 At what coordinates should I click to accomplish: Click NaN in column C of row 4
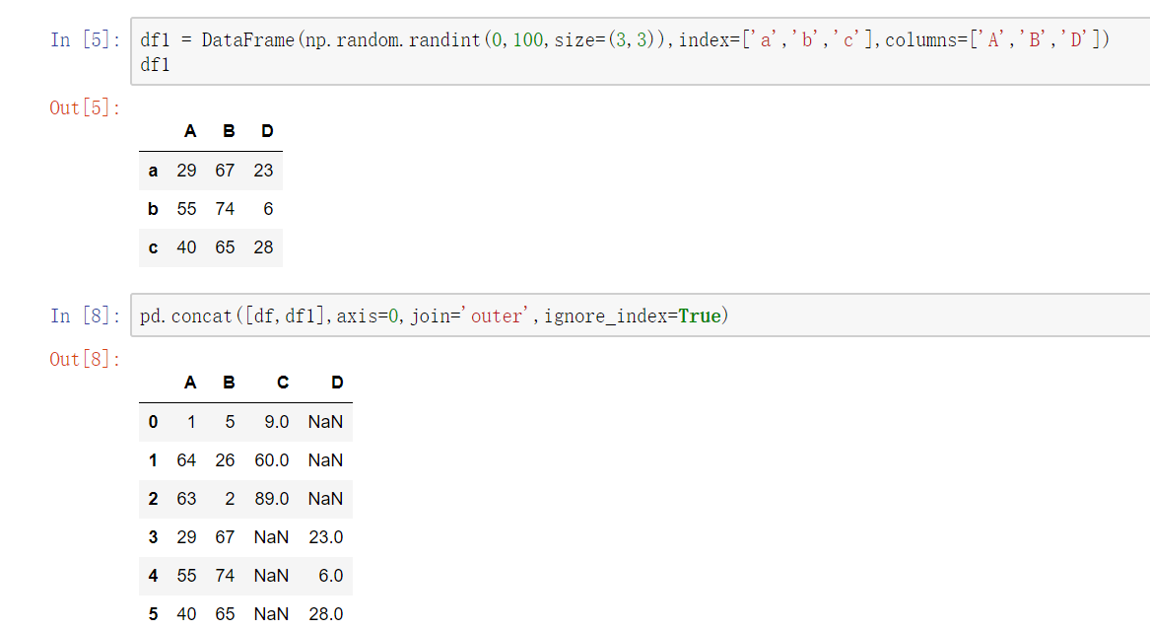pos(271,576)
